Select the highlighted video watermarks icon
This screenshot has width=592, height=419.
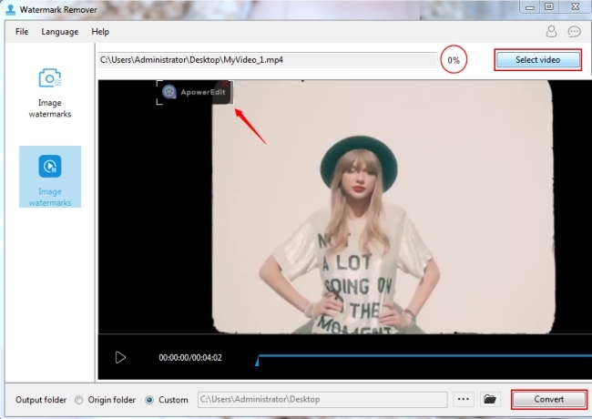click(49, 166)
